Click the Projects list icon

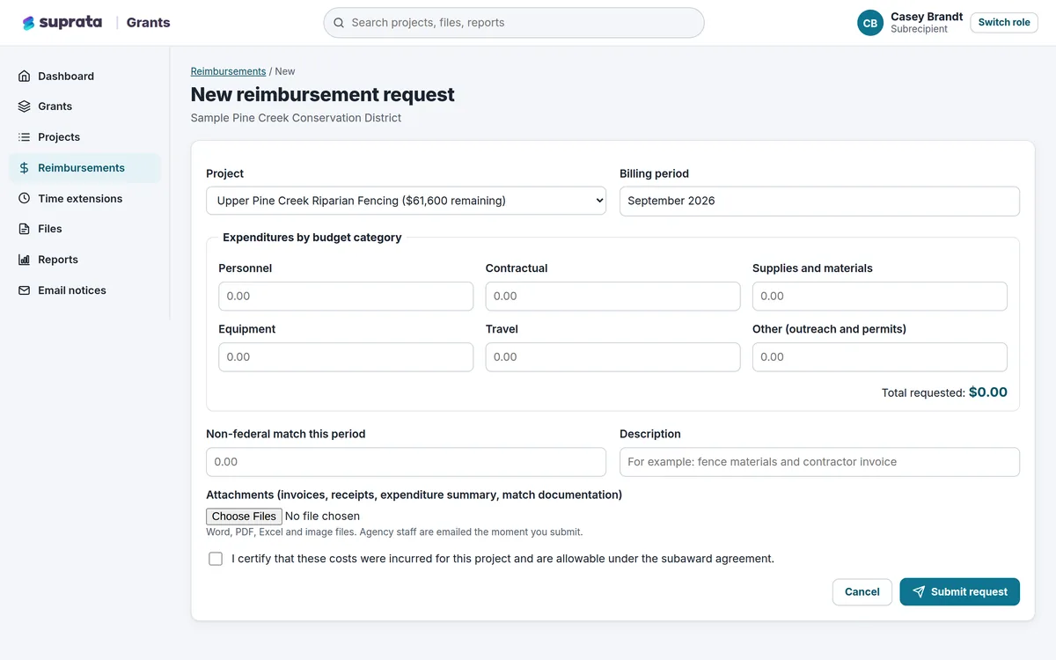tap(24, 137)
